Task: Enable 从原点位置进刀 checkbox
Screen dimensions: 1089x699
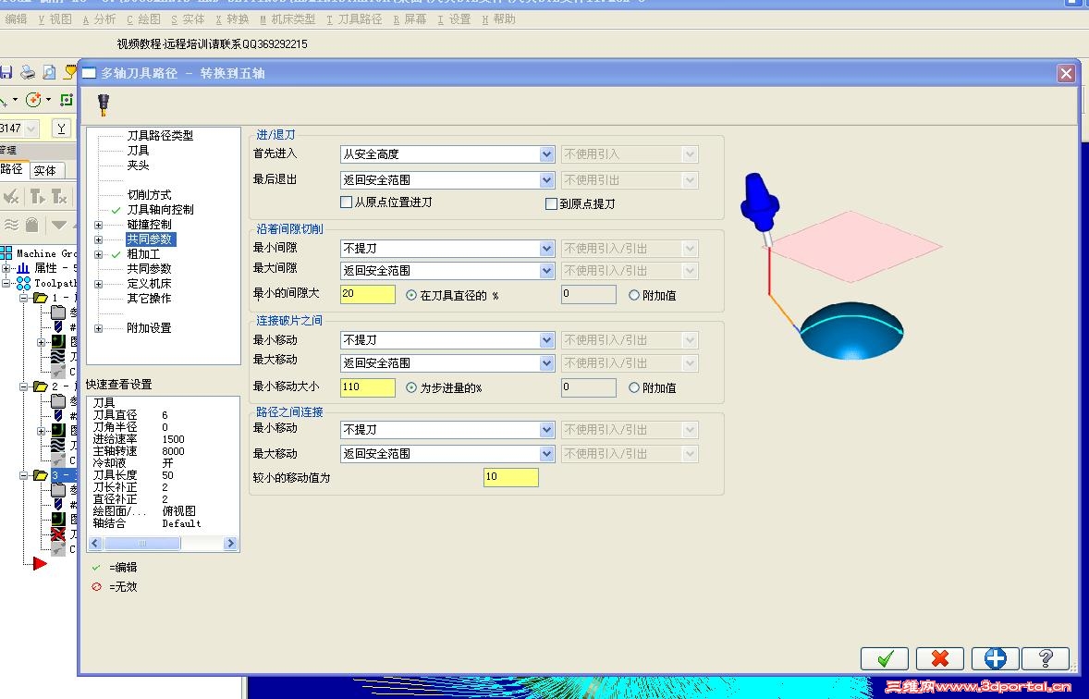Action: (x=346, y=202)
